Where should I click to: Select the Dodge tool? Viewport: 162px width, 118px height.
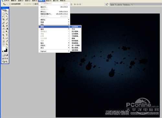7,32
